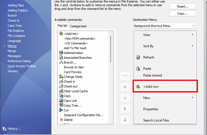Move command down with arrow button
Image resolution: width=207 pixels, height=135 pixels.
125,120
